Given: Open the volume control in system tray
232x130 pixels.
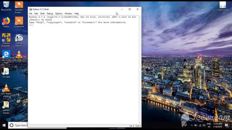Looking at the screenshot, I should click(x=204, y=125).
